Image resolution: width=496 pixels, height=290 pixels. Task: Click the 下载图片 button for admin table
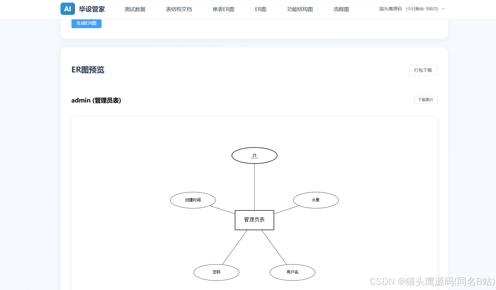coord(426,100)
